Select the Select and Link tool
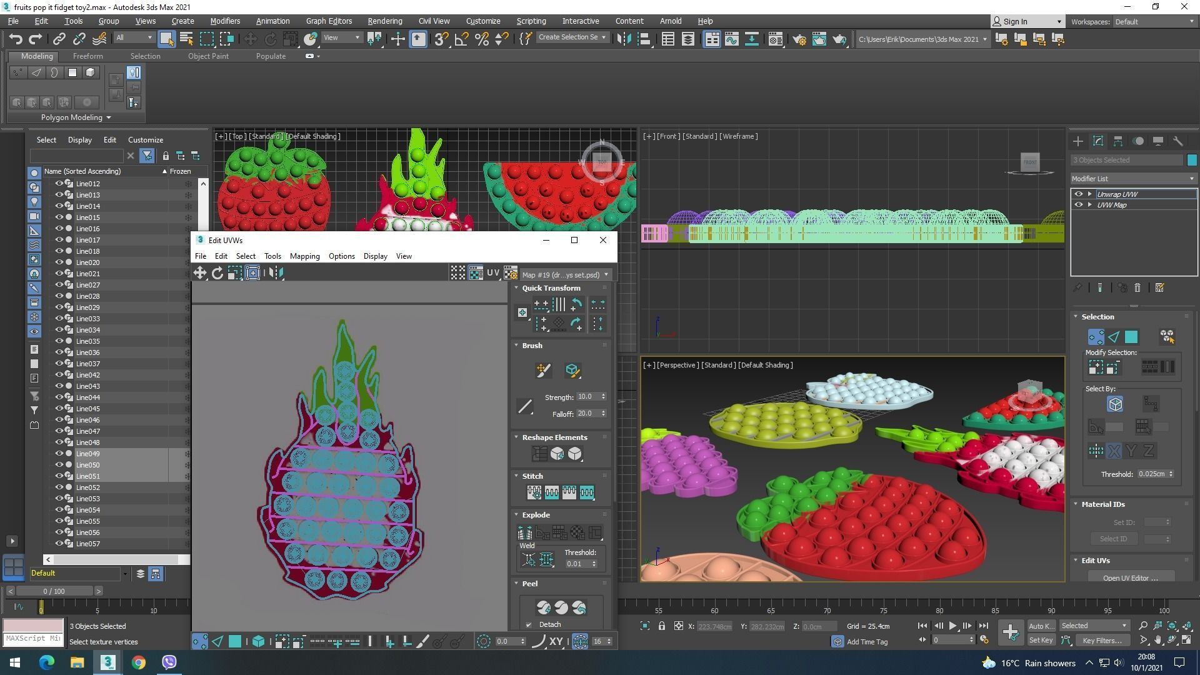Viewport: 1200px width, 675px height. point(59,39)
